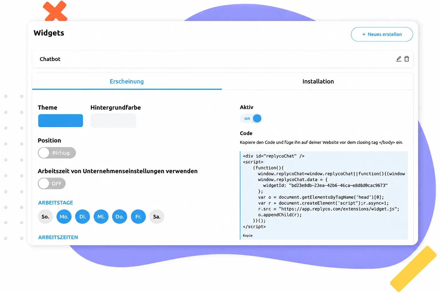
Task: Click the Neues erstellen button
Action: [382, 34]
